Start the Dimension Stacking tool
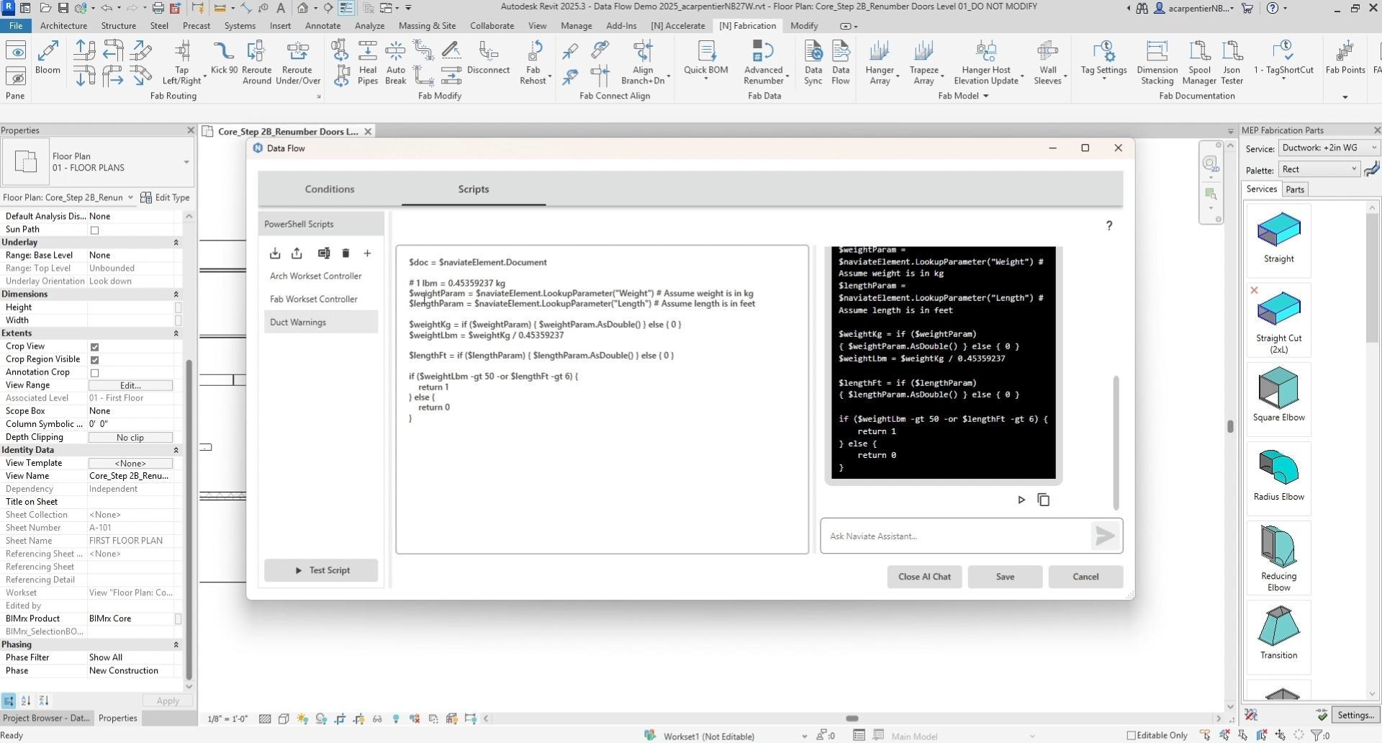Image resolution: width=1382 pixels, height=743 pixels. [1157, 63]
